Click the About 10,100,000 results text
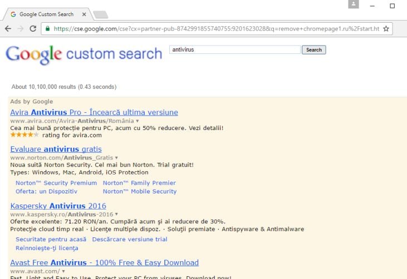 [64, 87]
